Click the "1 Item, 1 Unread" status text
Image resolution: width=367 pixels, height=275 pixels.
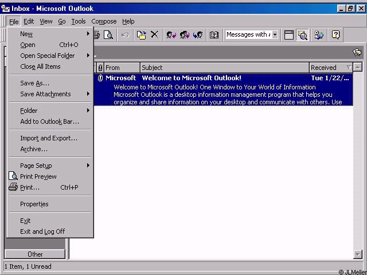point(28,266)
